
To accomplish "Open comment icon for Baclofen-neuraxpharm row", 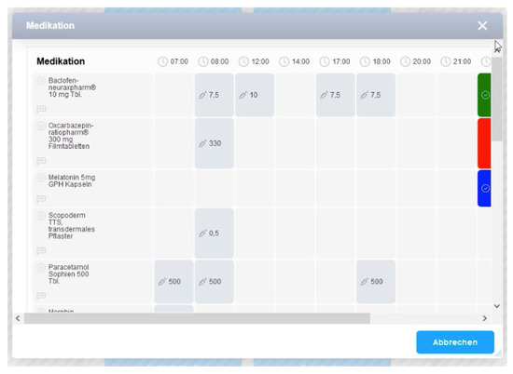I will pos(41,109).
